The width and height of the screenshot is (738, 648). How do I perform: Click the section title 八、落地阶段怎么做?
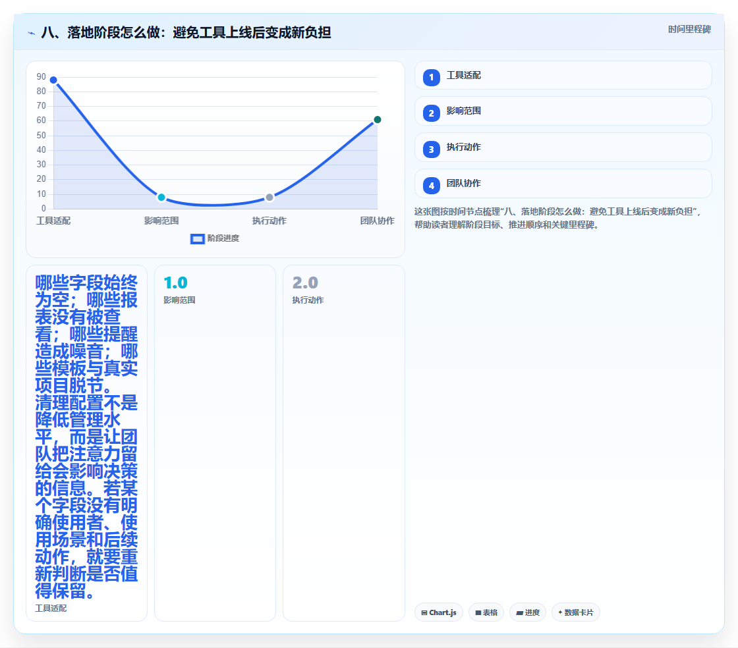[186, 32]
